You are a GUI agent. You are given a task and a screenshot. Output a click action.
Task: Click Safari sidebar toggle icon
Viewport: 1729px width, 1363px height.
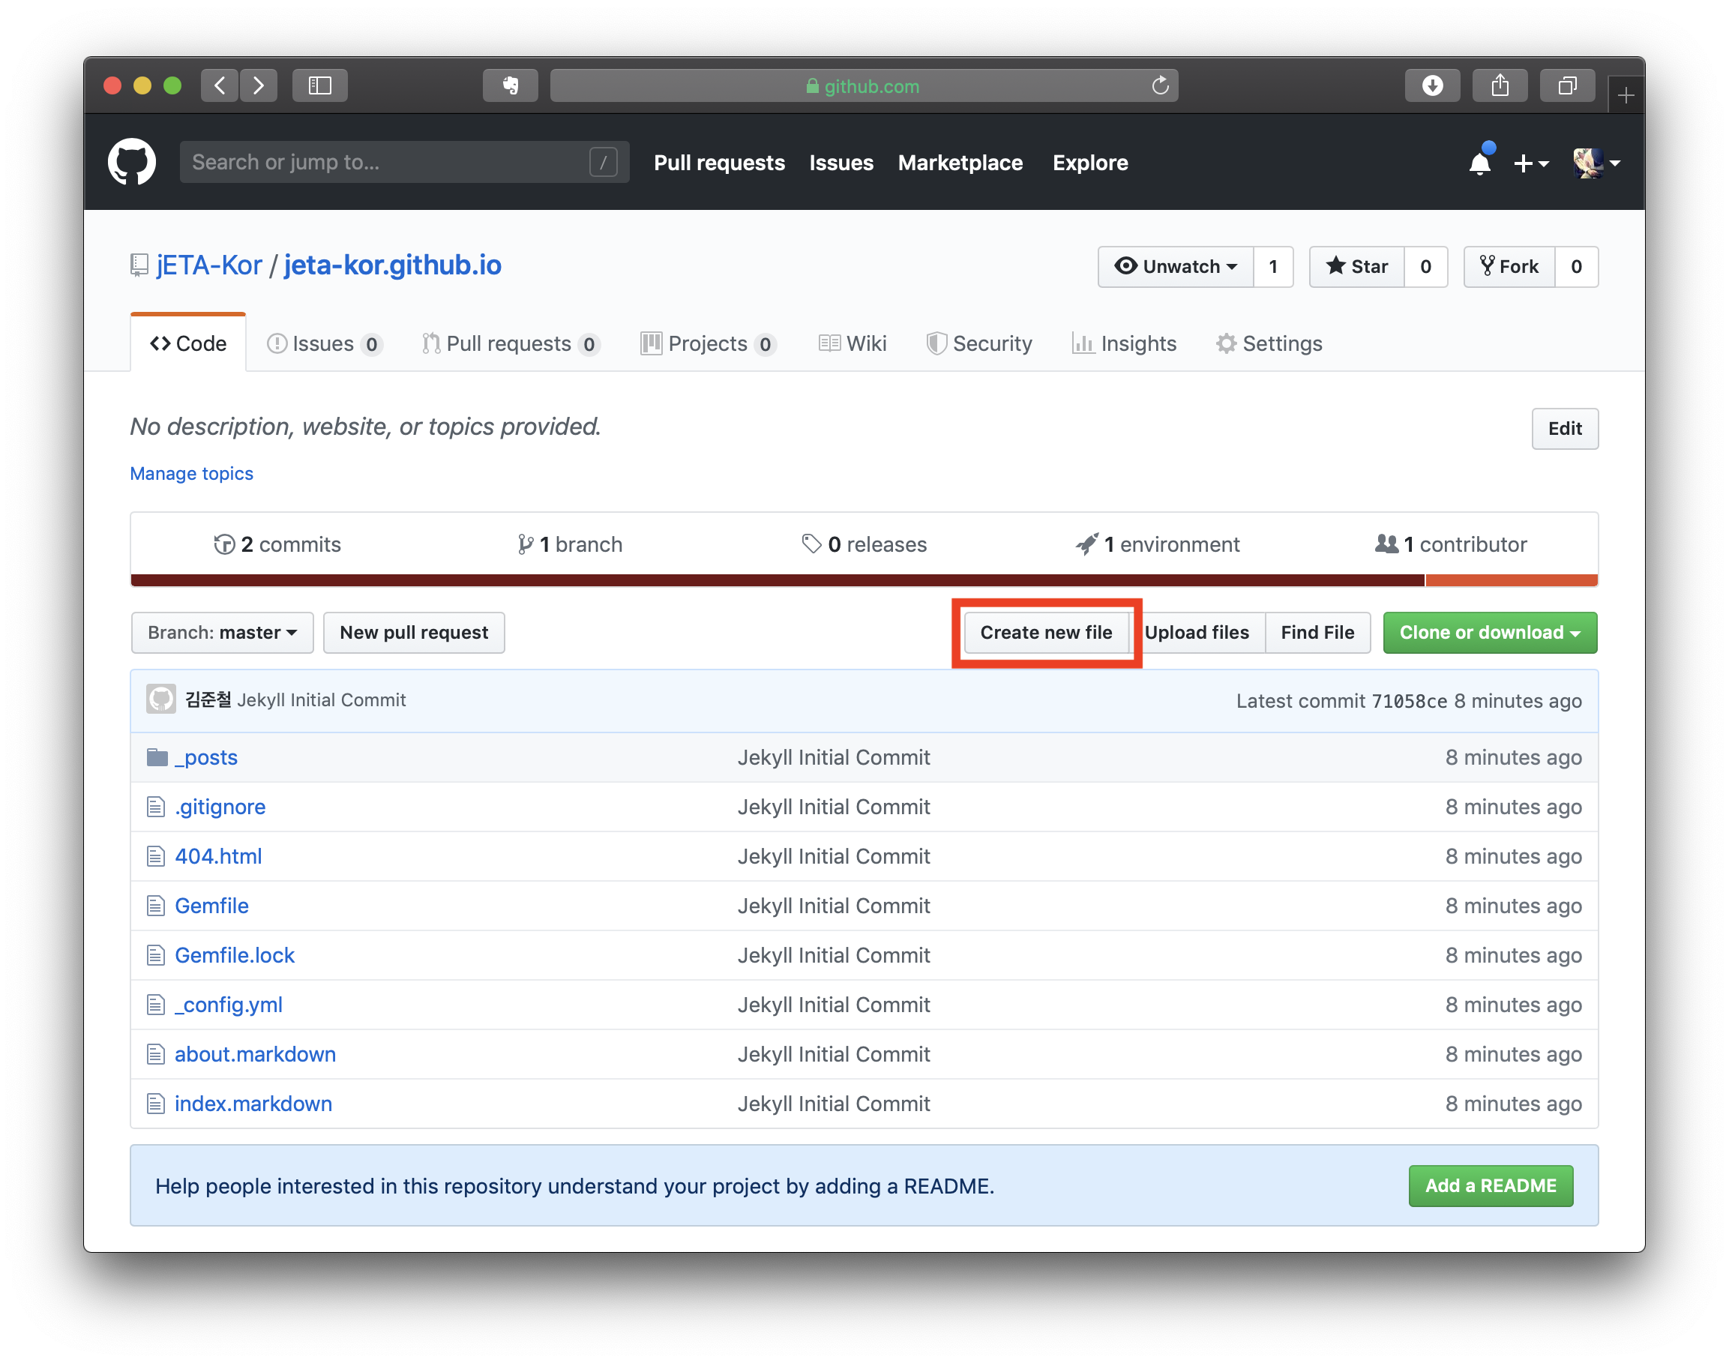[x=320, y=85]
